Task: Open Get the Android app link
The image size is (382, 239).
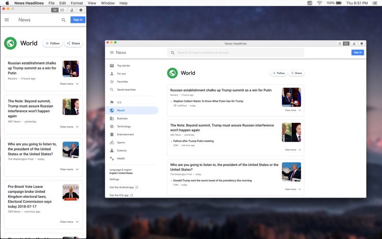Action: tap(124, 187)
